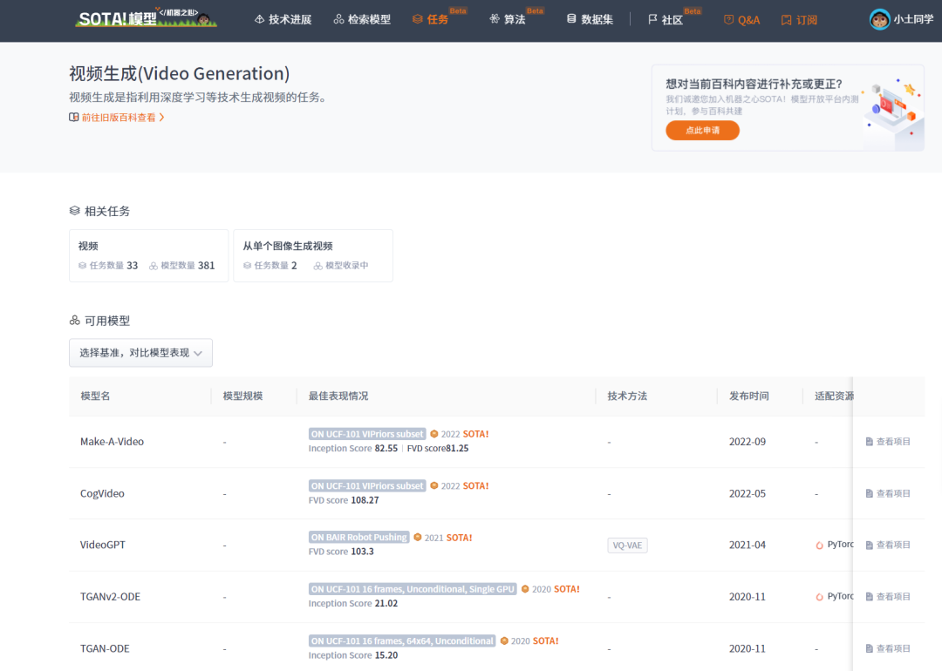
Task: Click the Inception Score 21.02 value
Action: [x=386, y=603]
